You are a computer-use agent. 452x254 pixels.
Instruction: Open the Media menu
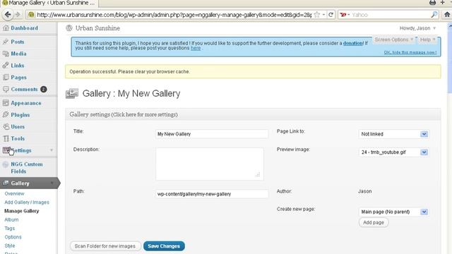(x=19, y=54)
